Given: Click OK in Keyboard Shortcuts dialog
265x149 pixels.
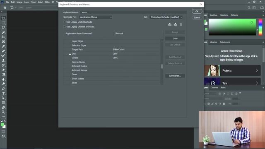Looking at the screenshot, I should pos(197,11).
